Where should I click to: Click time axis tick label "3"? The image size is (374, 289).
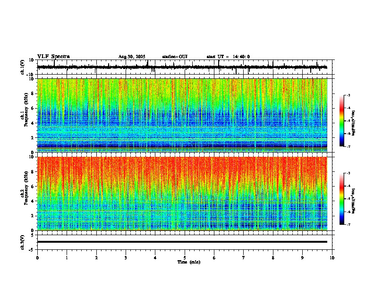[126, 258]
